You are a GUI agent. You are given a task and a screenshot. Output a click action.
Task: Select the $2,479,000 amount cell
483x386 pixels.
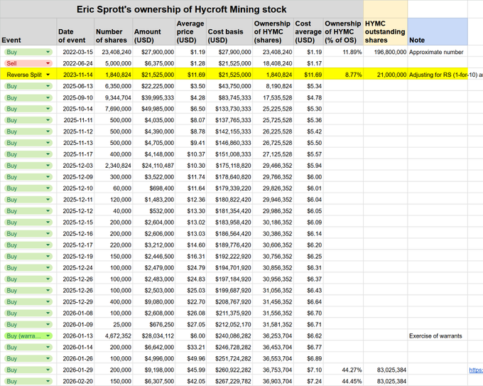[x=154, y=268]
